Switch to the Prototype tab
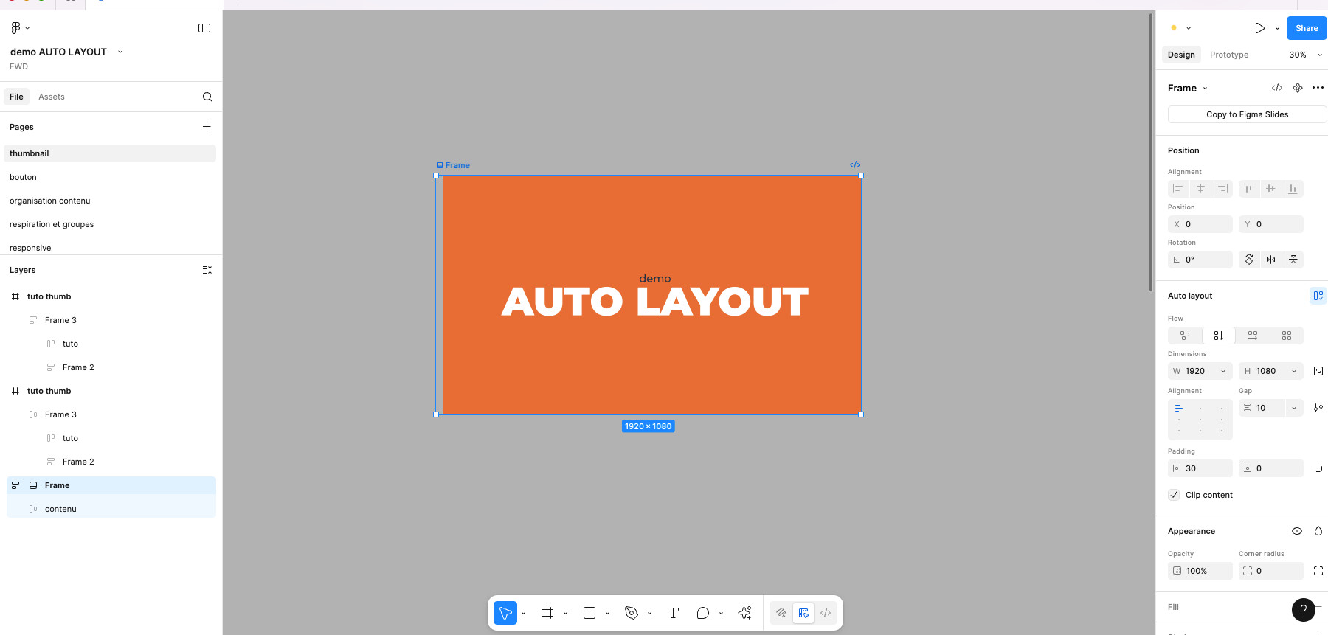Screen dimensions: 1328x635 [1229, 55]
